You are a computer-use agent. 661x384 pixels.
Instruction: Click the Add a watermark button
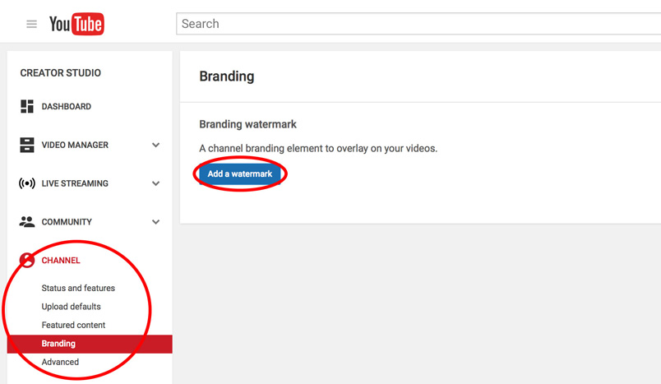240,173
